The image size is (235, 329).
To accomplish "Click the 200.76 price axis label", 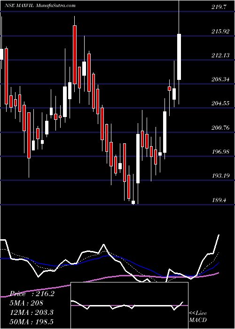I will click(220, 127).
